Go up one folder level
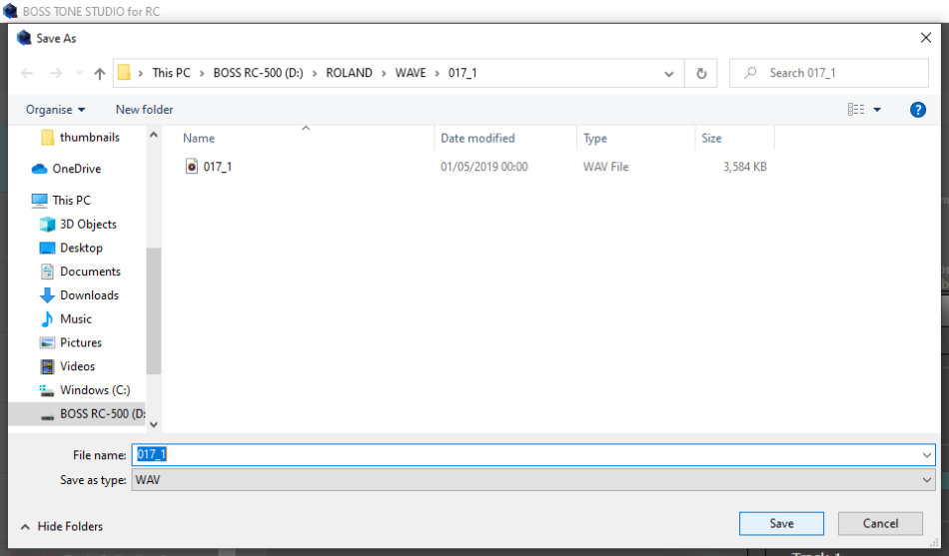Image resolution: width=949 pixels, height=556 pixels. (x=99, y=73)
